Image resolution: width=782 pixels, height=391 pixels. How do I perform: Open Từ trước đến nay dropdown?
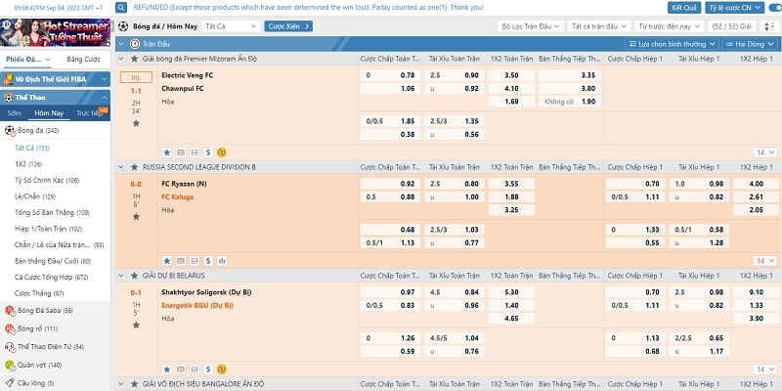pyautogui.click(x=669, y=26)
